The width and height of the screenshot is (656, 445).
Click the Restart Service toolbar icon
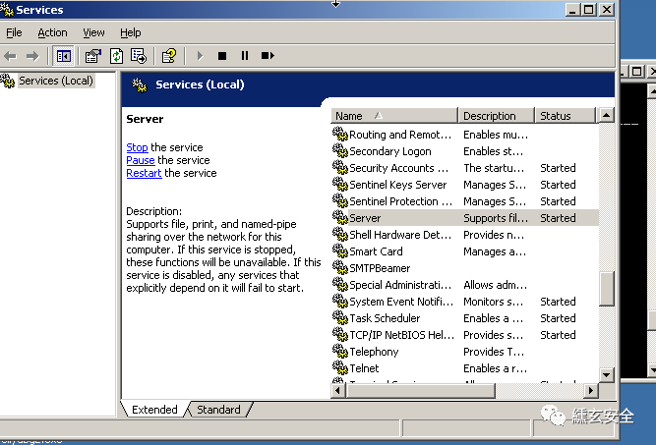(268, 56)
